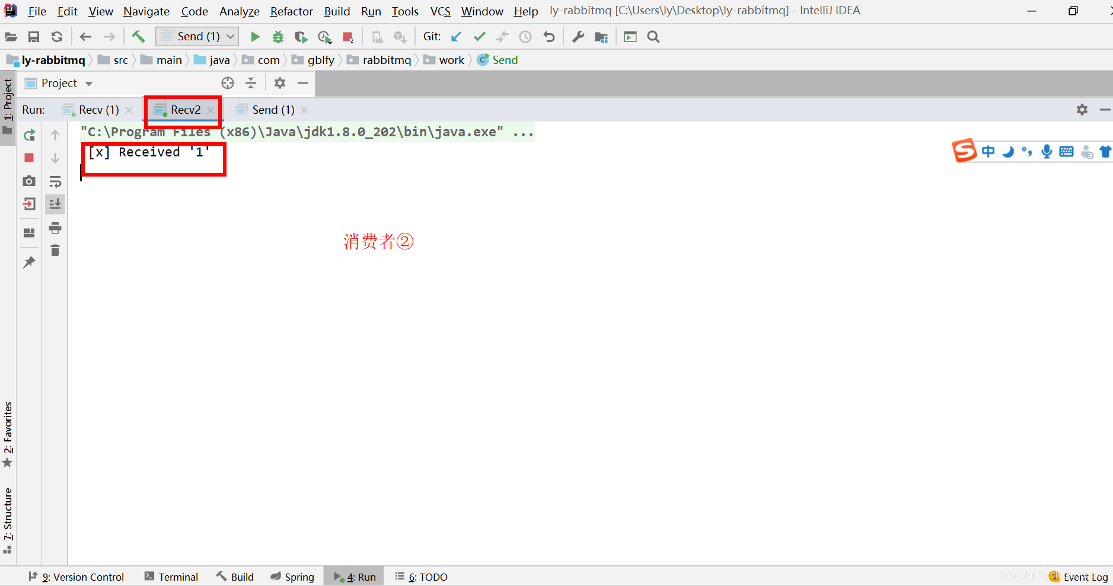This screenshot has width=1113, height=586.
Task: Click the Git revert undo arrow
Action: pos(549,37)
